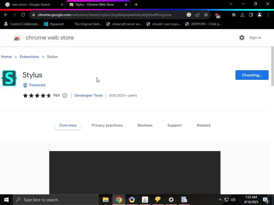Click the Featured badge icon
Viewport: 274px width, 205px height.
click(x=25, y=85)
